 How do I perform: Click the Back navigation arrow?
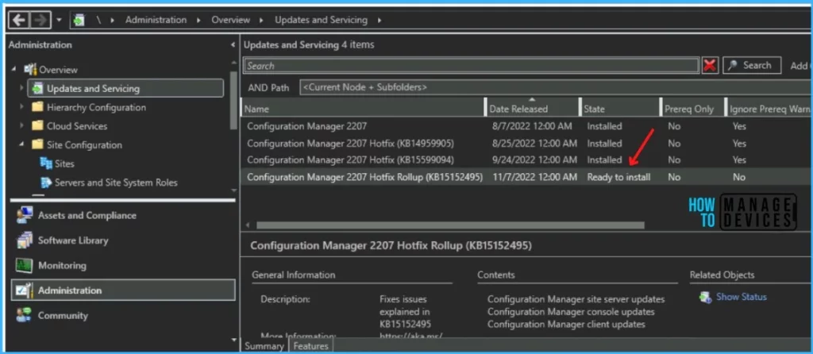[19, 20]
